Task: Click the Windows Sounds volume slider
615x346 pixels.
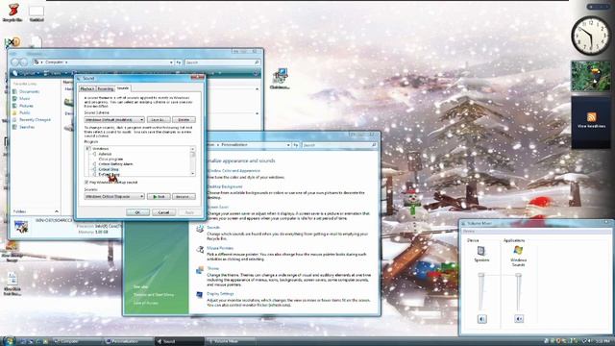Action: (x=519, y=292)
